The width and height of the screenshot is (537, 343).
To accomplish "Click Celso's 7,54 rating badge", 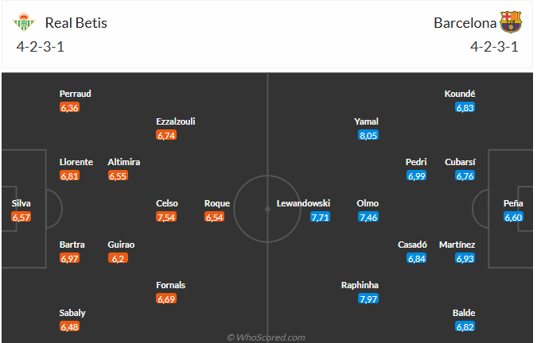I will coord(166,217).
